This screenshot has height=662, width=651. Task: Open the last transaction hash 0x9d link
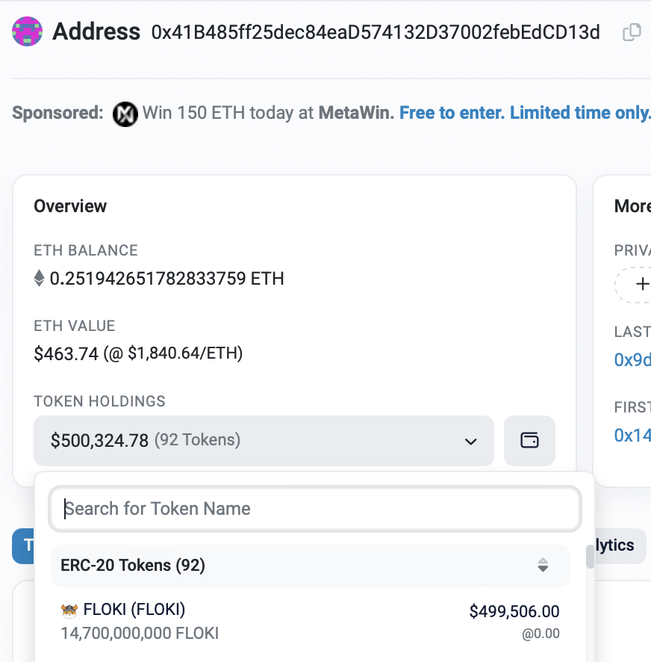coord(632,359)
